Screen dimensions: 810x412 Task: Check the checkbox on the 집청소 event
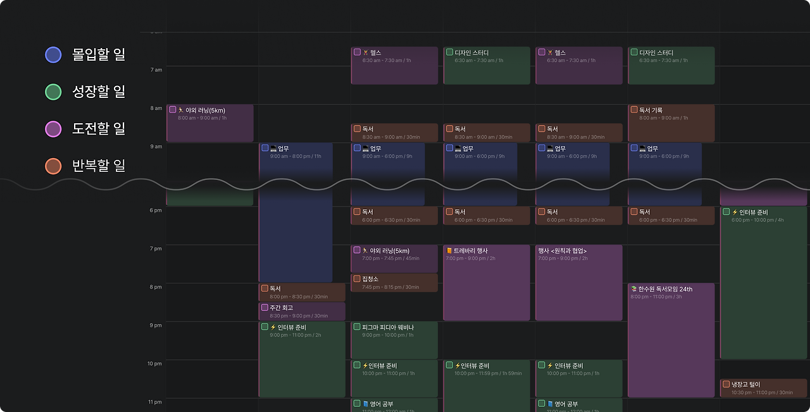point(358,278)
